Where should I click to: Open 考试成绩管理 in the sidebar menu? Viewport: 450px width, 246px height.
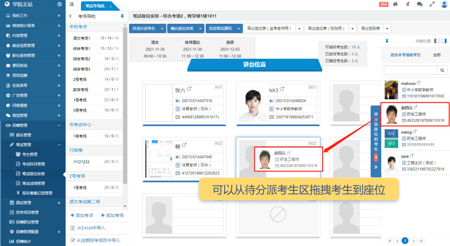pos(33,183)
